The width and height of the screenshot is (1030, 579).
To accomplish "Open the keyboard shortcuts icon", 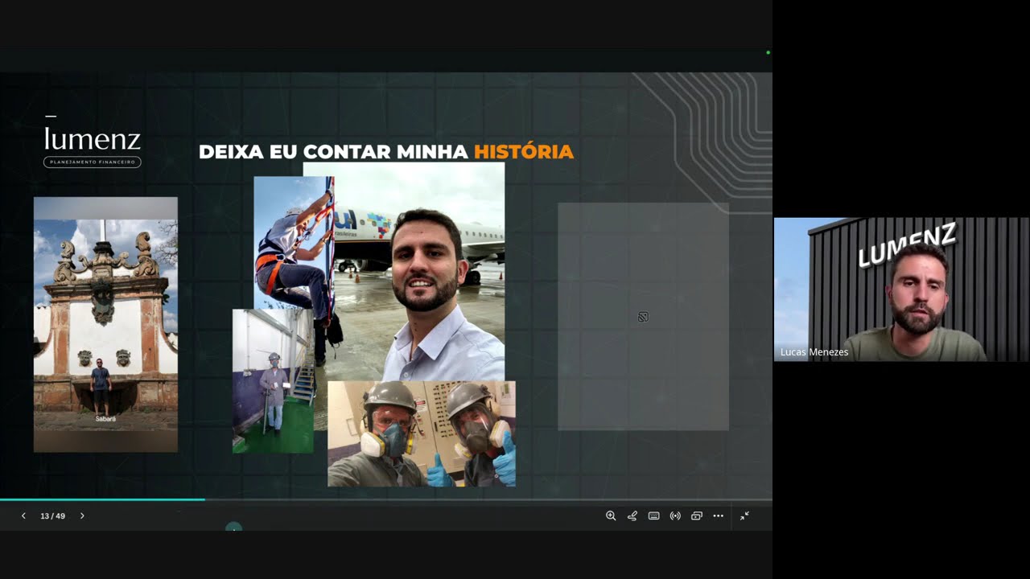I will coord(654,516).
